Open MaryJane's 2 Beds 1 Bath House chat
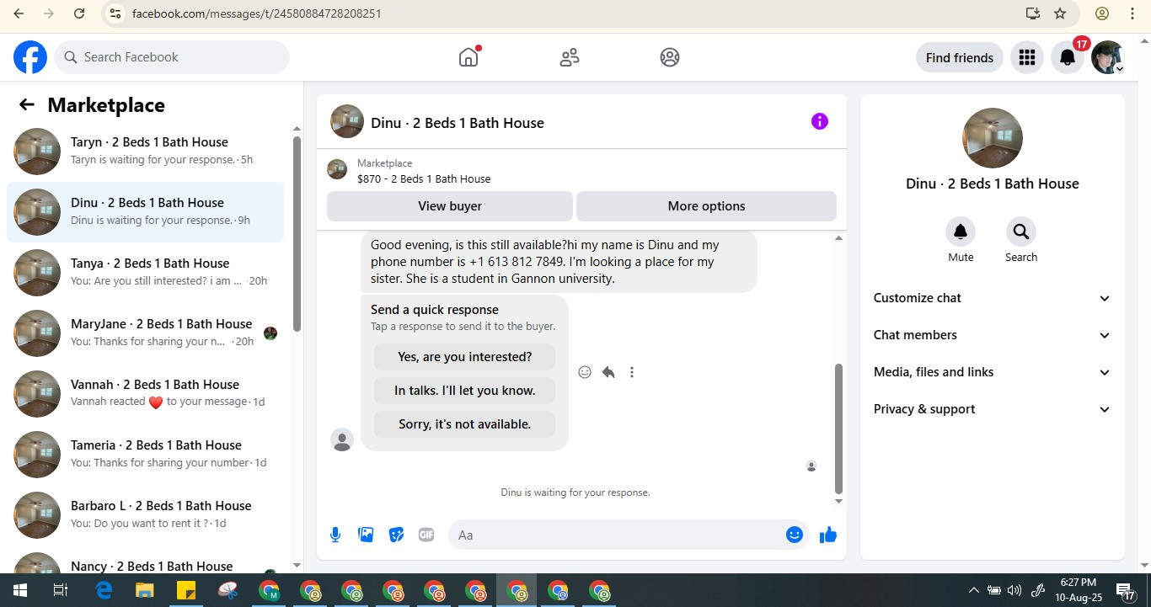The height and width of the screenshot is (607, 1151). [145, 333]
